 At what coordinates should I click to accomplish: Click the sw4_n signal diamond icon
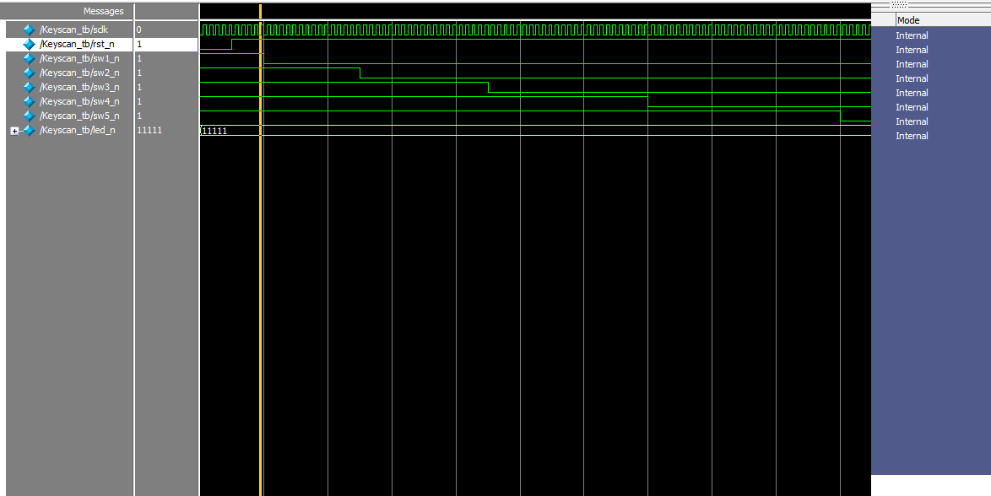[x=29, y=102]
